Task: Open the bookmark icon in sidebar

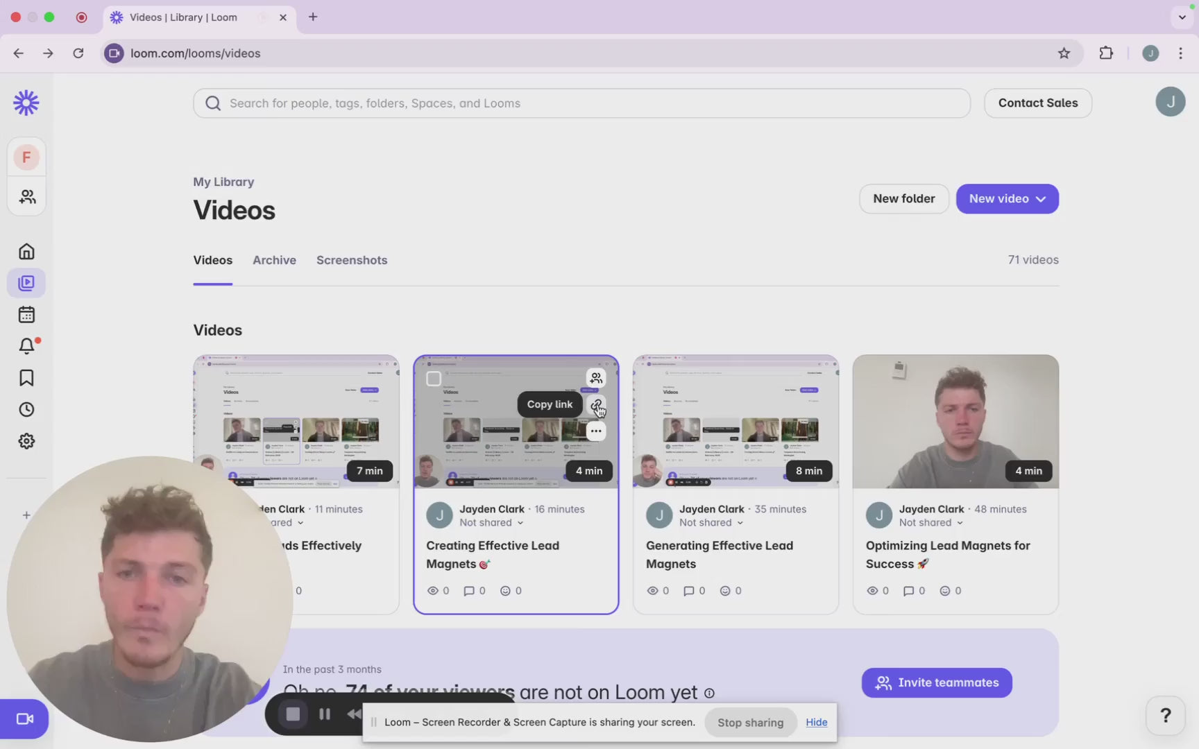Action: pos(26,378)
